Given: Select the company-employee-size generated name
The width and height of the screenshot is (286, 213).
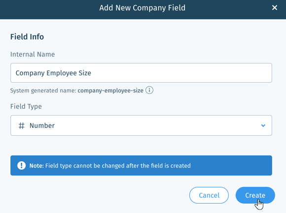Looking at the screenshot, I should click(x=110, y=91).
